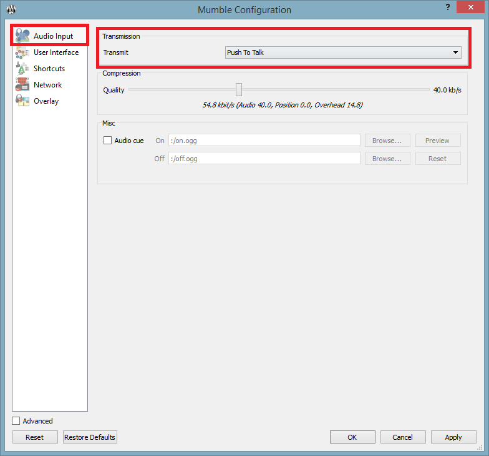Open the User Interface settings page
Screen dimensions: 489x456
[x=50, y=52]
